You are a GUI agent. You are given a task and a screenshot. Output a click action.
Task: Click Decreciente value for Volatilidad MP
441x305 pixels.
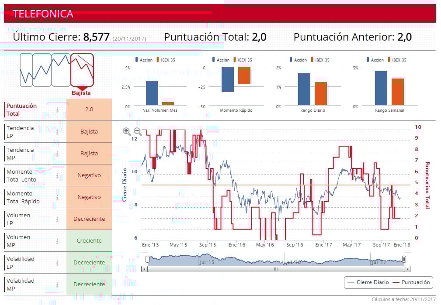[x=89, y=284]
